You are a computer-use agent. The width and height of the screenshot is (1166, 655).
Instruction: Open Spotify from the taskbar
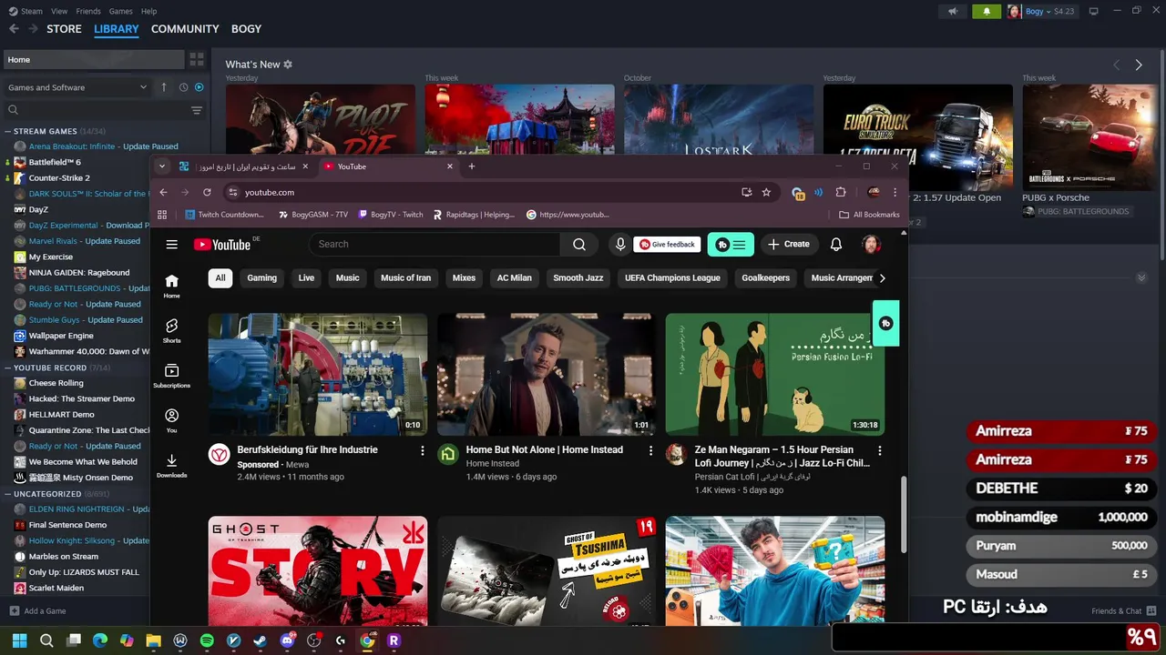(x=207, y=640)
